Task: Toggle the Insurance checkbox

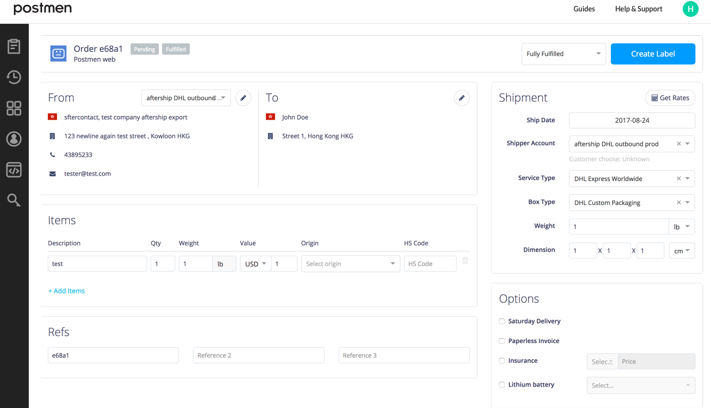Action: coord(502,361)
